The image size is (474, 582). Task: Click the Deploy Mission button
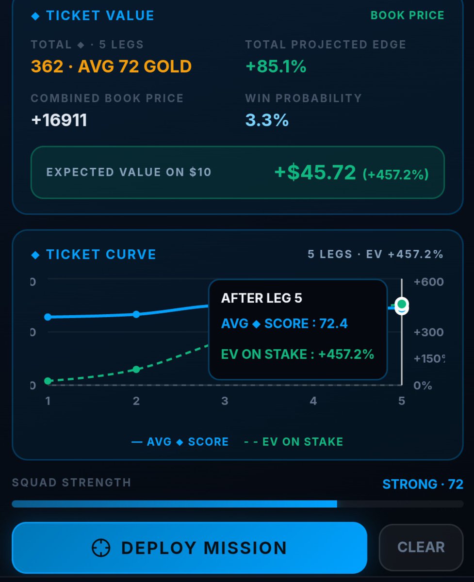pyautogui.click(x=189, y=548)
